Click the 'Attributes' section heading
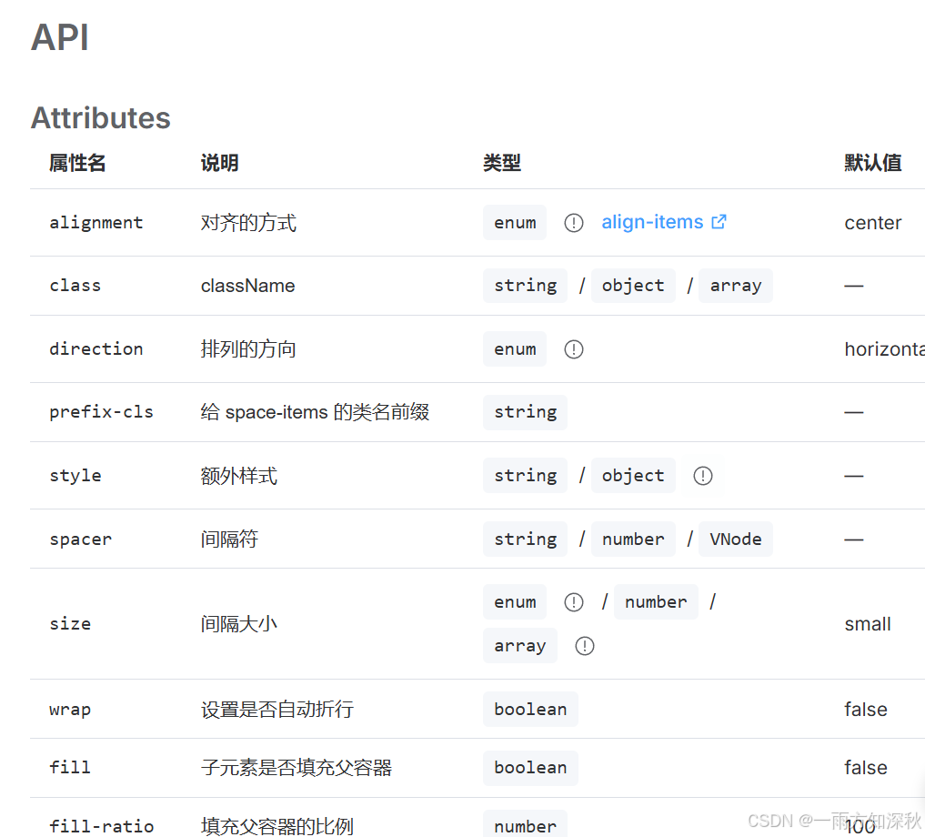The width and height of the screenshot is (925, 837). 101,117
